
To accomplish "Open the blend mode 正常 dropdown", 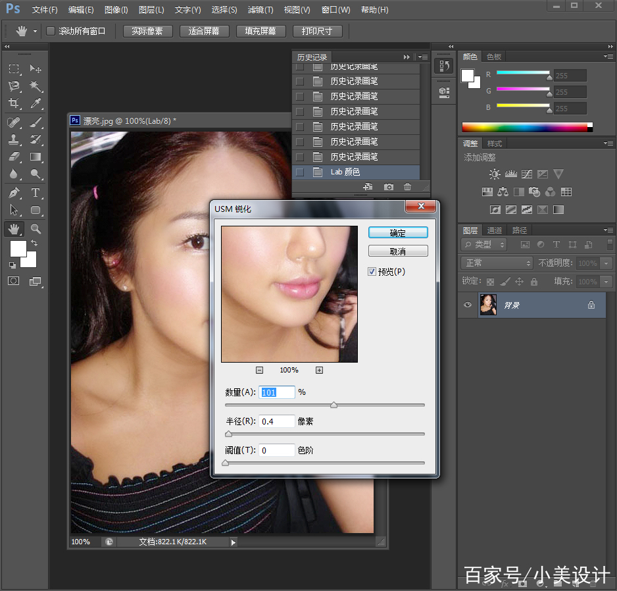I will [x=497, y=263].
